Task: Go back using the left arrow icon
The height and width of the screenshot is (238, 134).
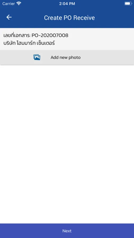Action: [x=9, y=17]
